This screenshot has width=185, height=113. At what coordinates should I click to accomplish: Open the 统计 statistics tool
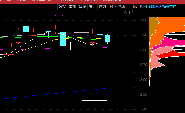tap(92, 7)
